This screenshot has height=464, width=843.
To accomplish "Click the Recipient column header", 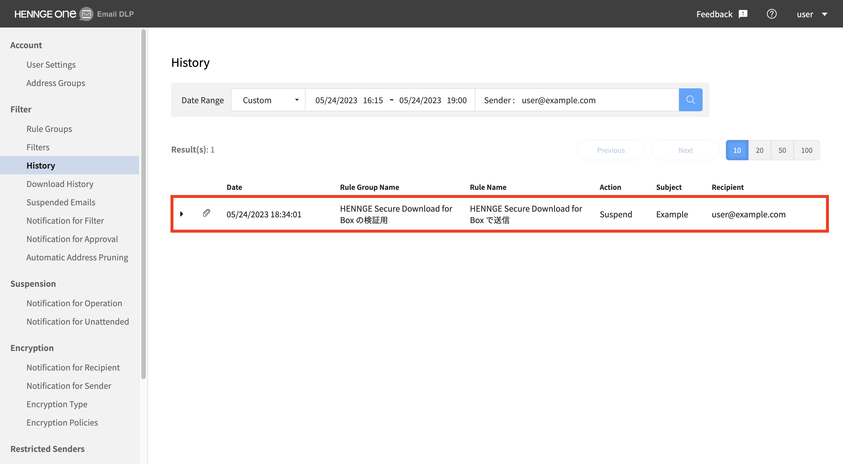I will (728, 187).
